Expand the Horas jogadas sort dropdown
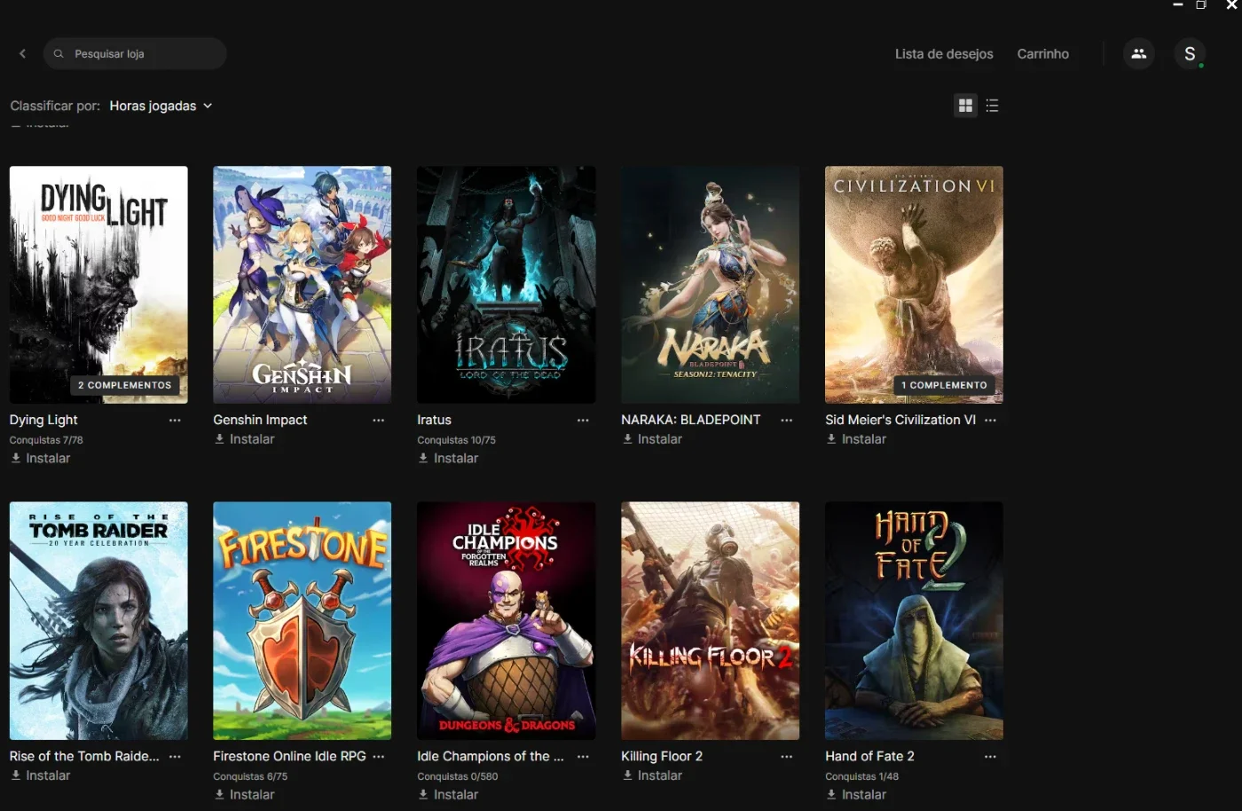 point(161,106)
